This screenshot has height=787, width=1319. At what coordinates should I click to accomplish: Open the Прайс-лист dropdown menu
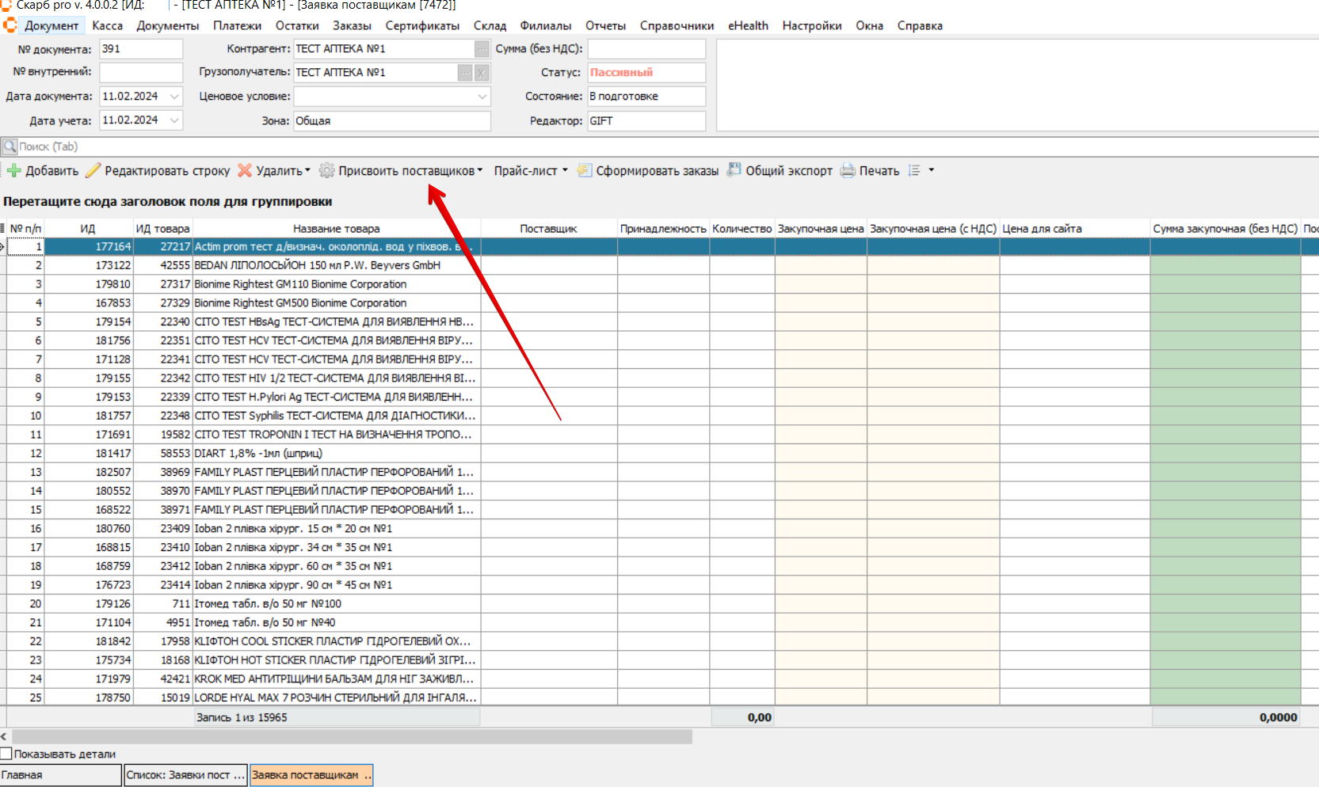coord(530,170)
